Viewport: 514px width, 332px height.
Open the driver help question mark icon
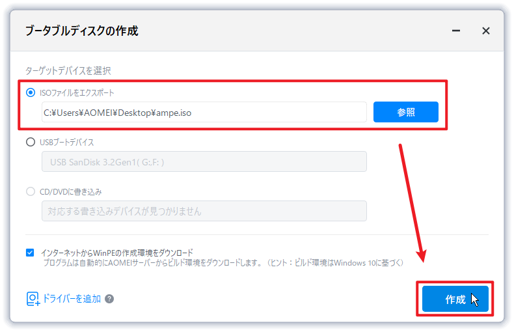[109, 299]
